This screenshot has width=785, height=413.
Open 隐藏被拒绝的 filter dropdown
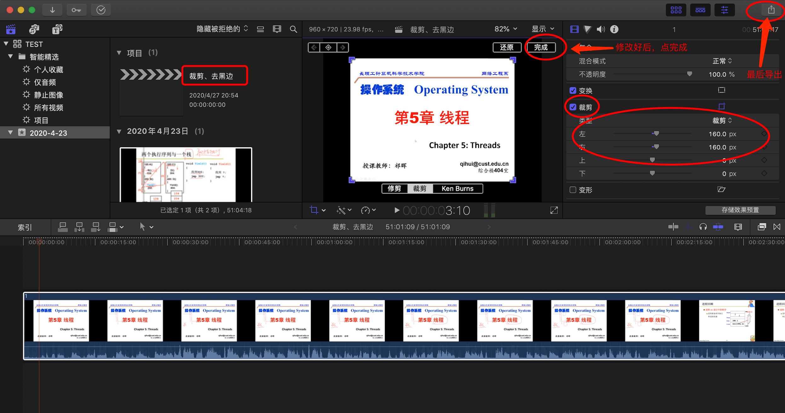pyautogui.click(x=222, y=29)
